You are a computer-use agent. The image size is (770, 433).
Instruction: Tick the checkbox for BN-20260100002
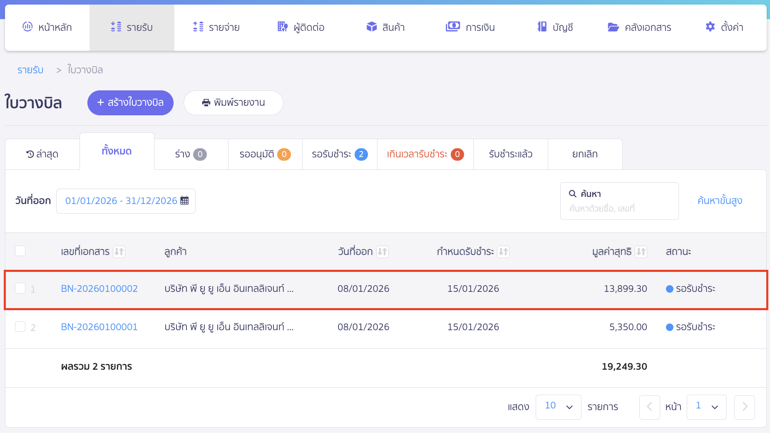click(x=20, y=288)
